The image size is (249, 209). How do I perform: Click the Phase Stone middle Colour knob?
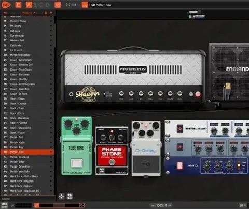point(112,137)
